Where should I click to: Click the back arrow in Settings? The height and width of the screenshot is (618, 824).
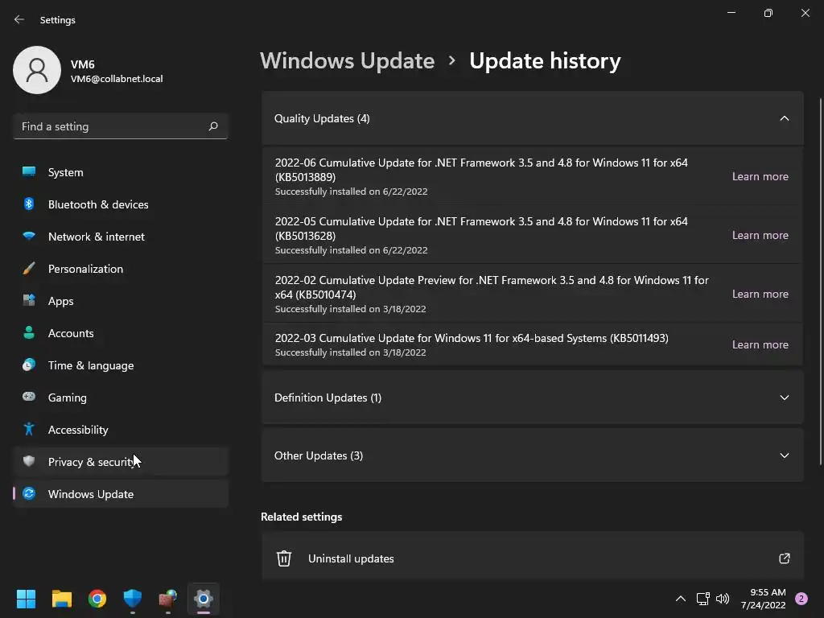coord(19,19)
